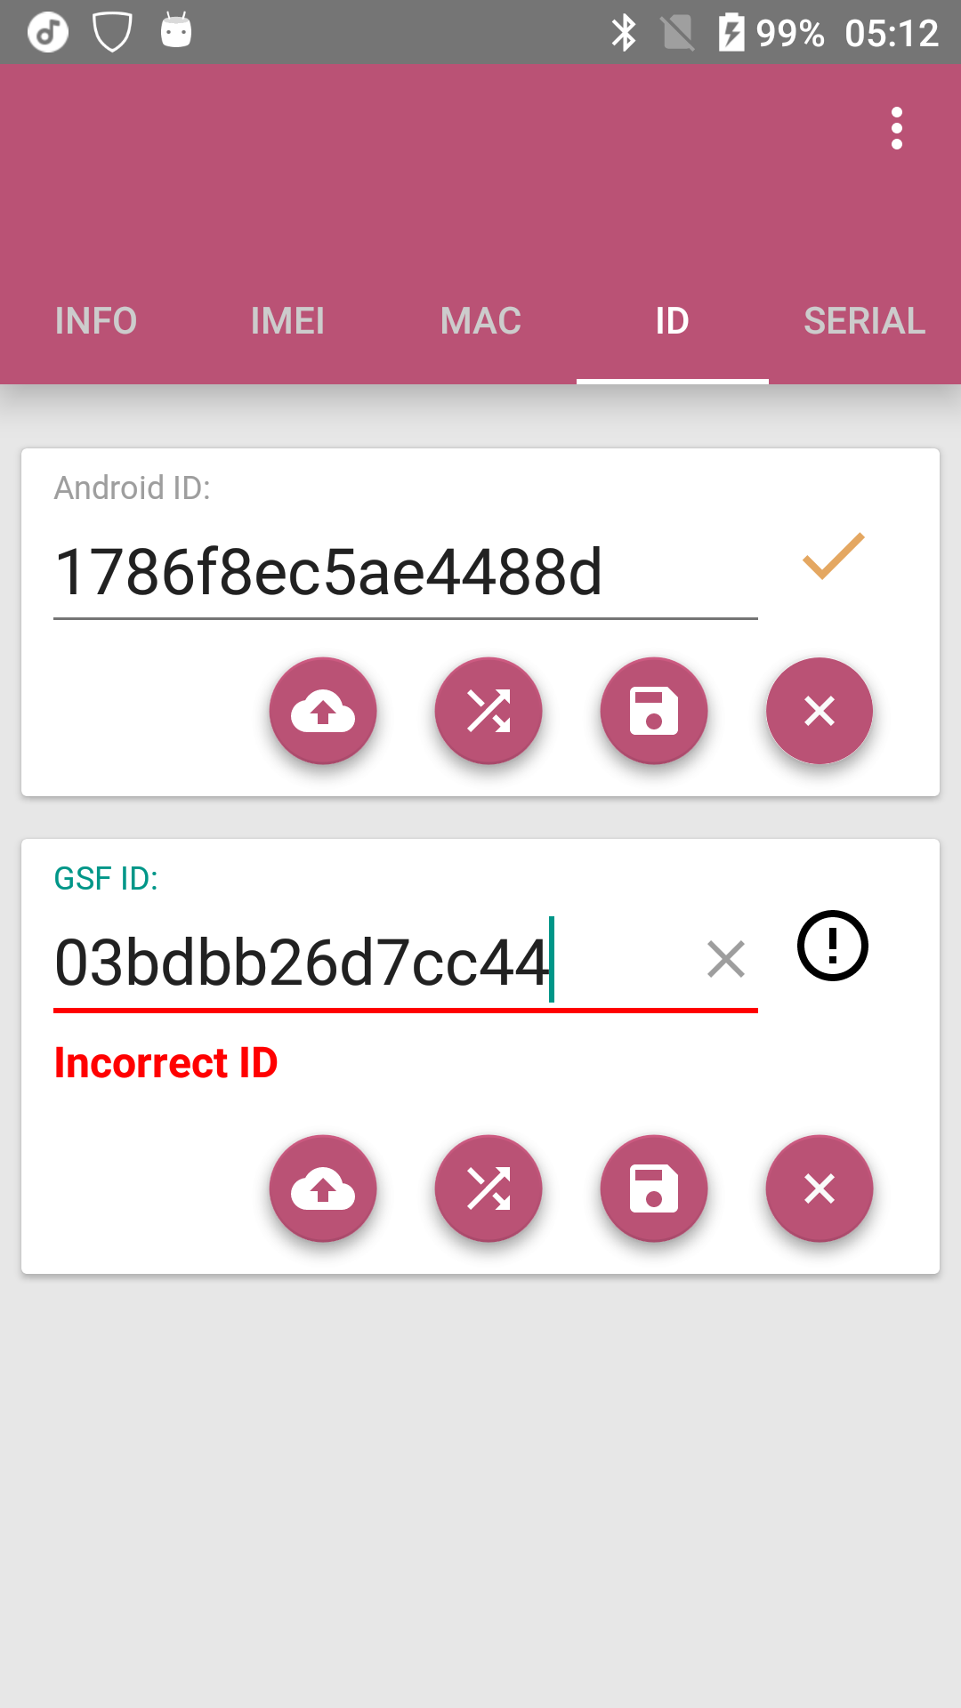Upload GSF ID via cloud icon

[323, 1188]
